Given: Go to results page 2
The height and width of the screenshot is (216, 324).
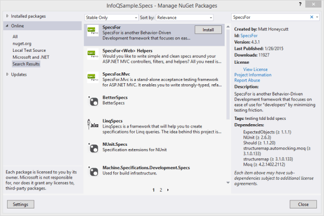Looking at the screenshot, I should pyautogui.click(x=161, y=190).
